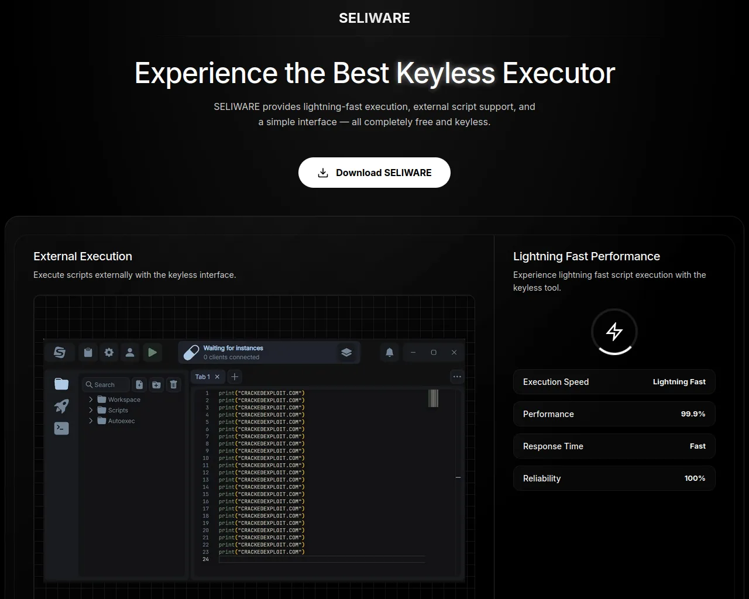Open settings via the gear icon
Viewport: 749px width, 599px height.
(109, 352)
